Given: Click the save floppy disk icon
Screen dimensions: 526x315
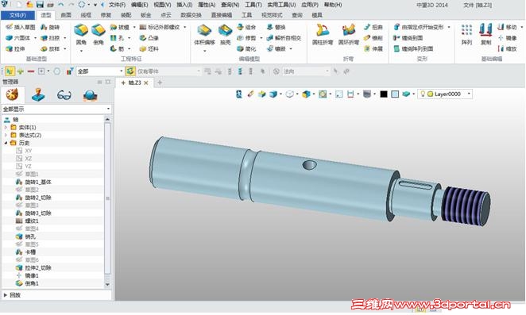Looking at the screenshot, I should (40, 5).
